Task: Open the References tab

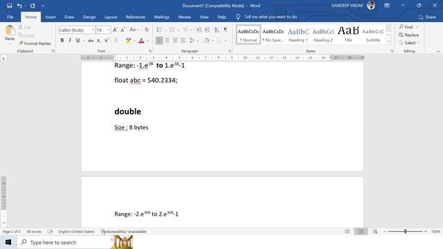Action: click(x=136, y=17)
